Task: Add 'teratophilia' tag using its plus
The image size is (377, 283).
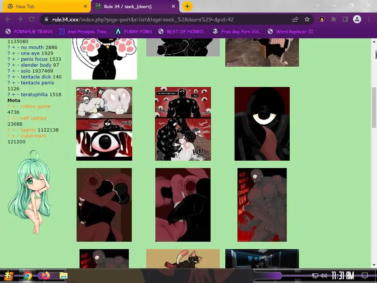Action: (14, 94)
